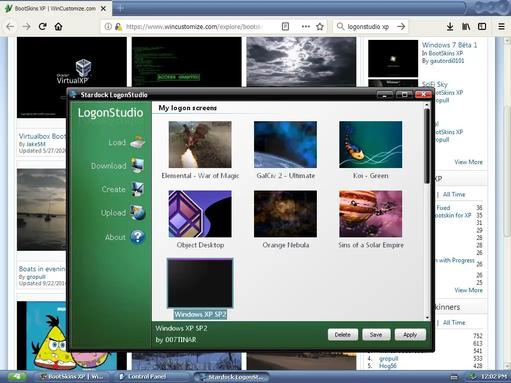Click the About question mark icon
The height and width of the screenshot is (383, 511).
(x=138, y=237)
